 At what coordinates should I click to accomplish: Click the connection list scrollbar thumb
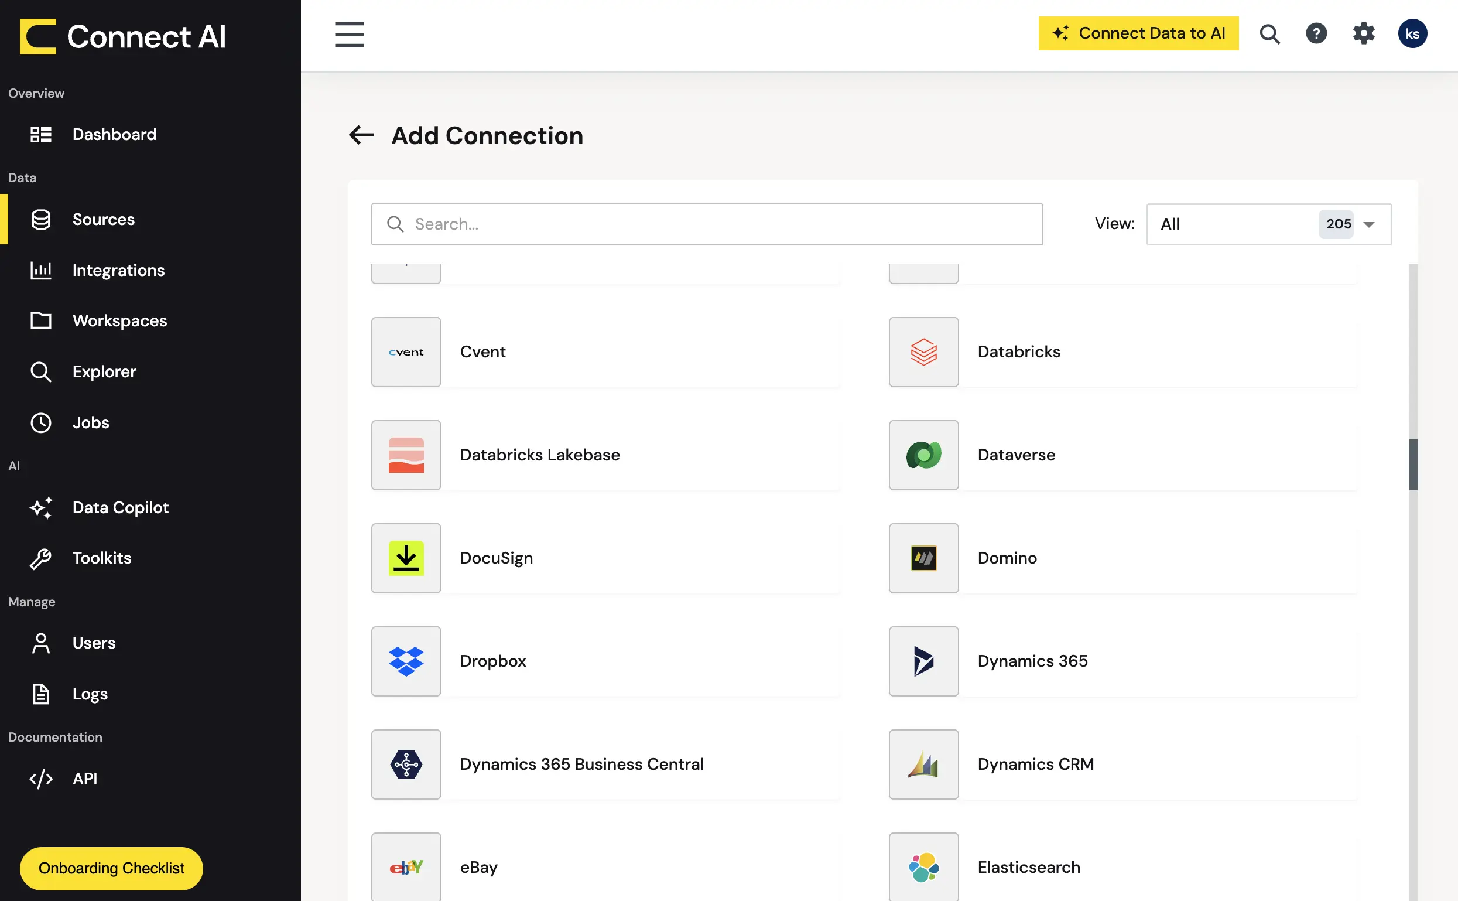click(x=1413, y=464)
